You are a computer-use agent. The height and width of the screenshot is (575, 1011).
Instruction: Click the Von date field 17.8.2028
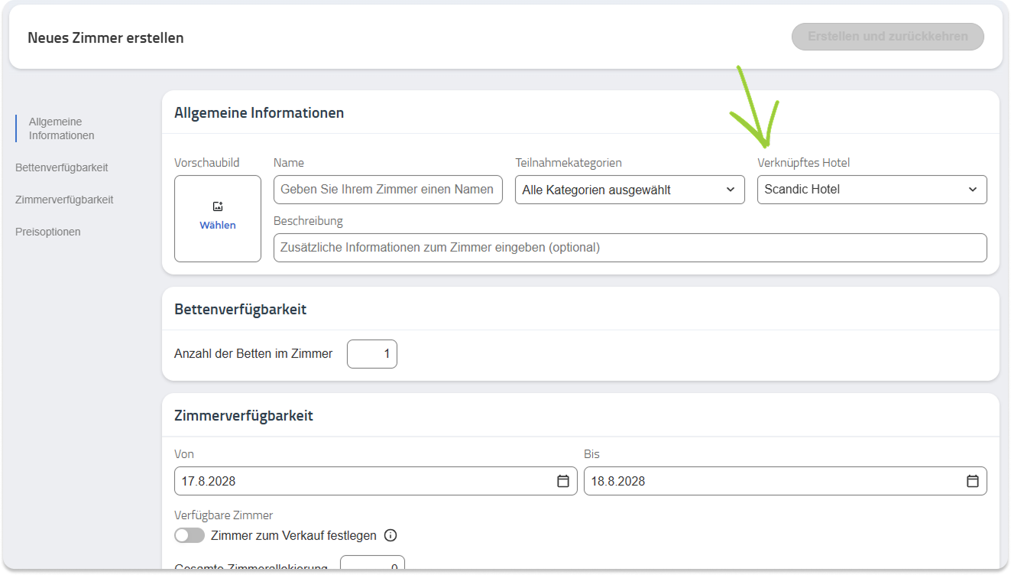pos(375,481)
